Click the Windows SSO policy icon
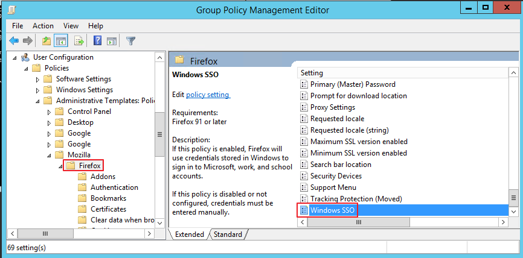This screenshot has height=258, width=523. tap(304, 210)
